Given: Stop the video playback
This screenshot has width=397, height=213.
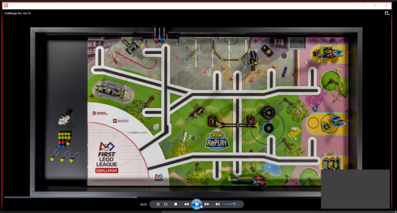Looking at the screenshot, I should [x=175, y=204].
